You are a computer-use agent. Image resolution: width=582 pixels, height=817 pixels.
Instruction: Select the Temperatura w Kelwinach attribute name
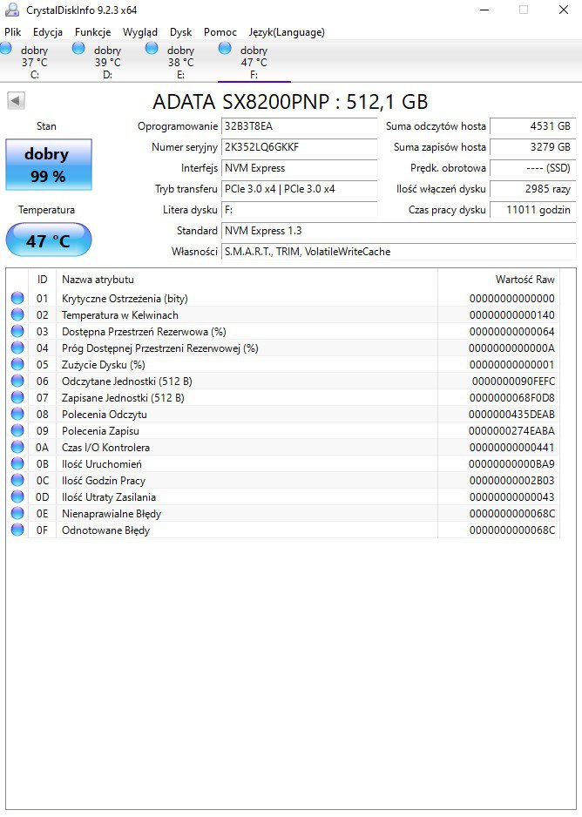(x=120, y=315)
